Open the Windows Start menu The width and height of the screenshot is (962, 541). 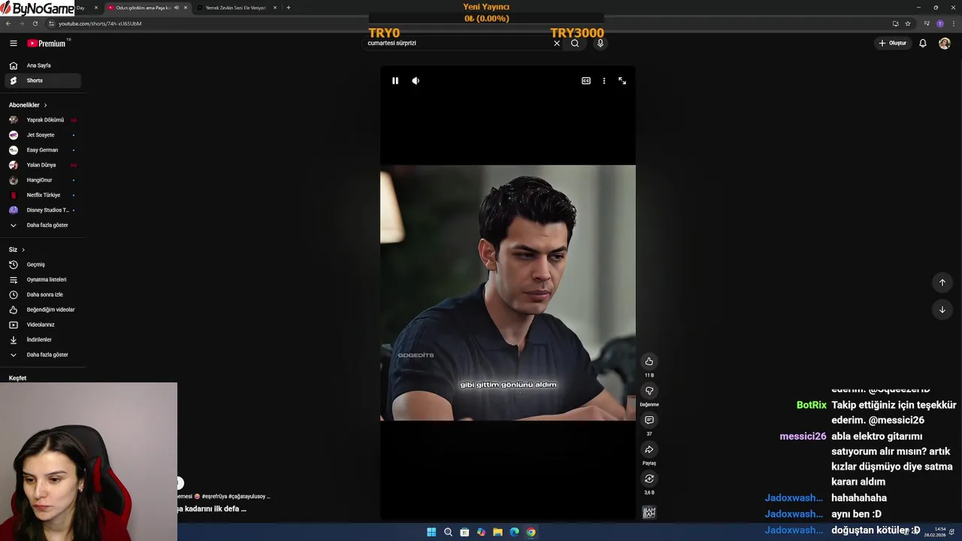click(431, 532)
